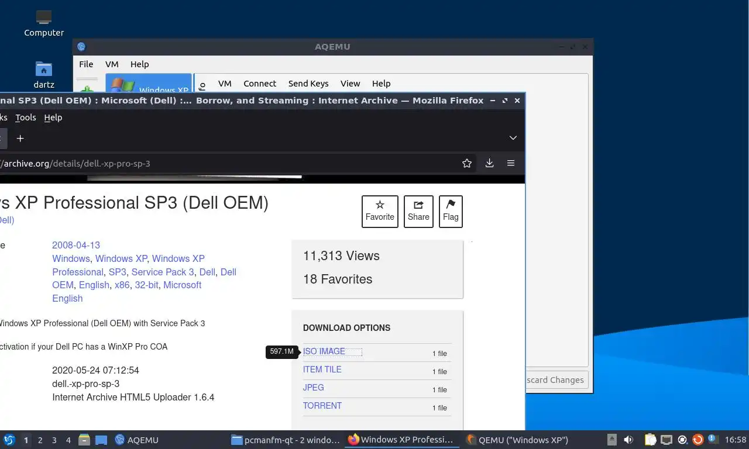Screen dimensions: 749x449
Task: Open AQEMU File menu
Action: tap(86, 64)
